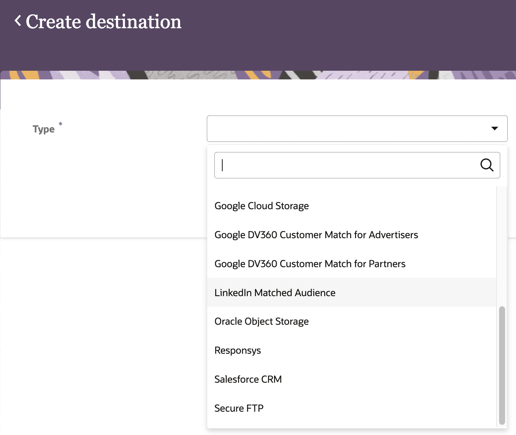The height and width of the screenshot is (435, 516).
Task: Select the highlighted LinkedIn Matched Audience option
Action: click(x=275, y=292)
